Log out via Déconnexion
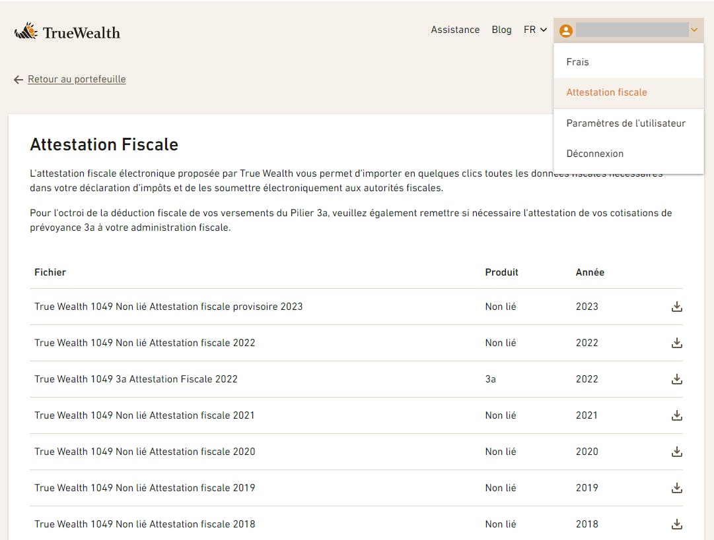The width and height of the screenshot is (714, 540). tap(628, 154)
